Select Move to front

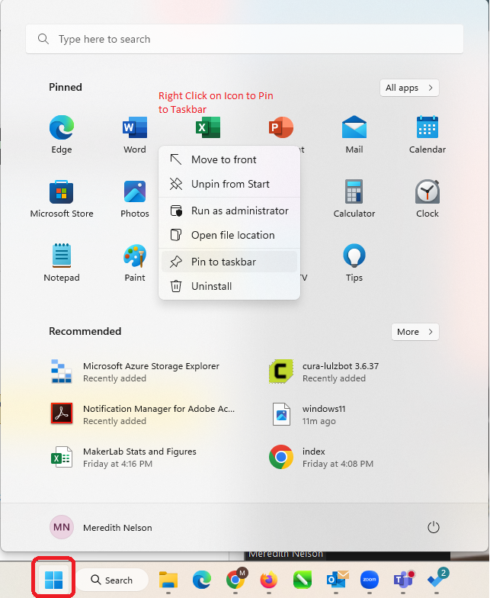coord(229,159)
